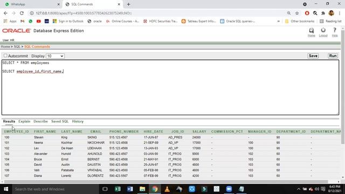Open the Help icon
The image size is (345, 194).
[x=335, y=30]
